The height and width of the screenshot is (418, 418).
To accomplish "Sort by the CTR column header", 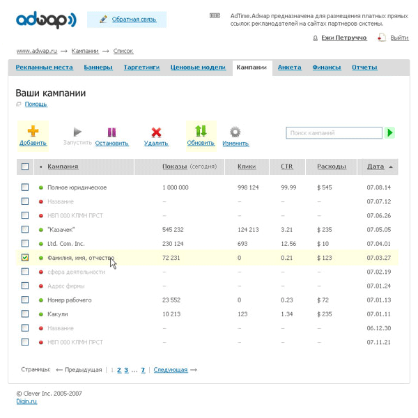I will click(x=287, y=167).
